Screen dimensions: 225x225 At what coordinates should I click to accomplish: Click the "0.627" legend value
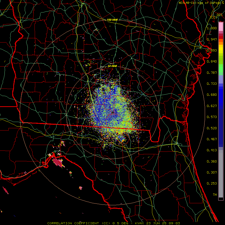pyautogui.click(x=212, y=106)
